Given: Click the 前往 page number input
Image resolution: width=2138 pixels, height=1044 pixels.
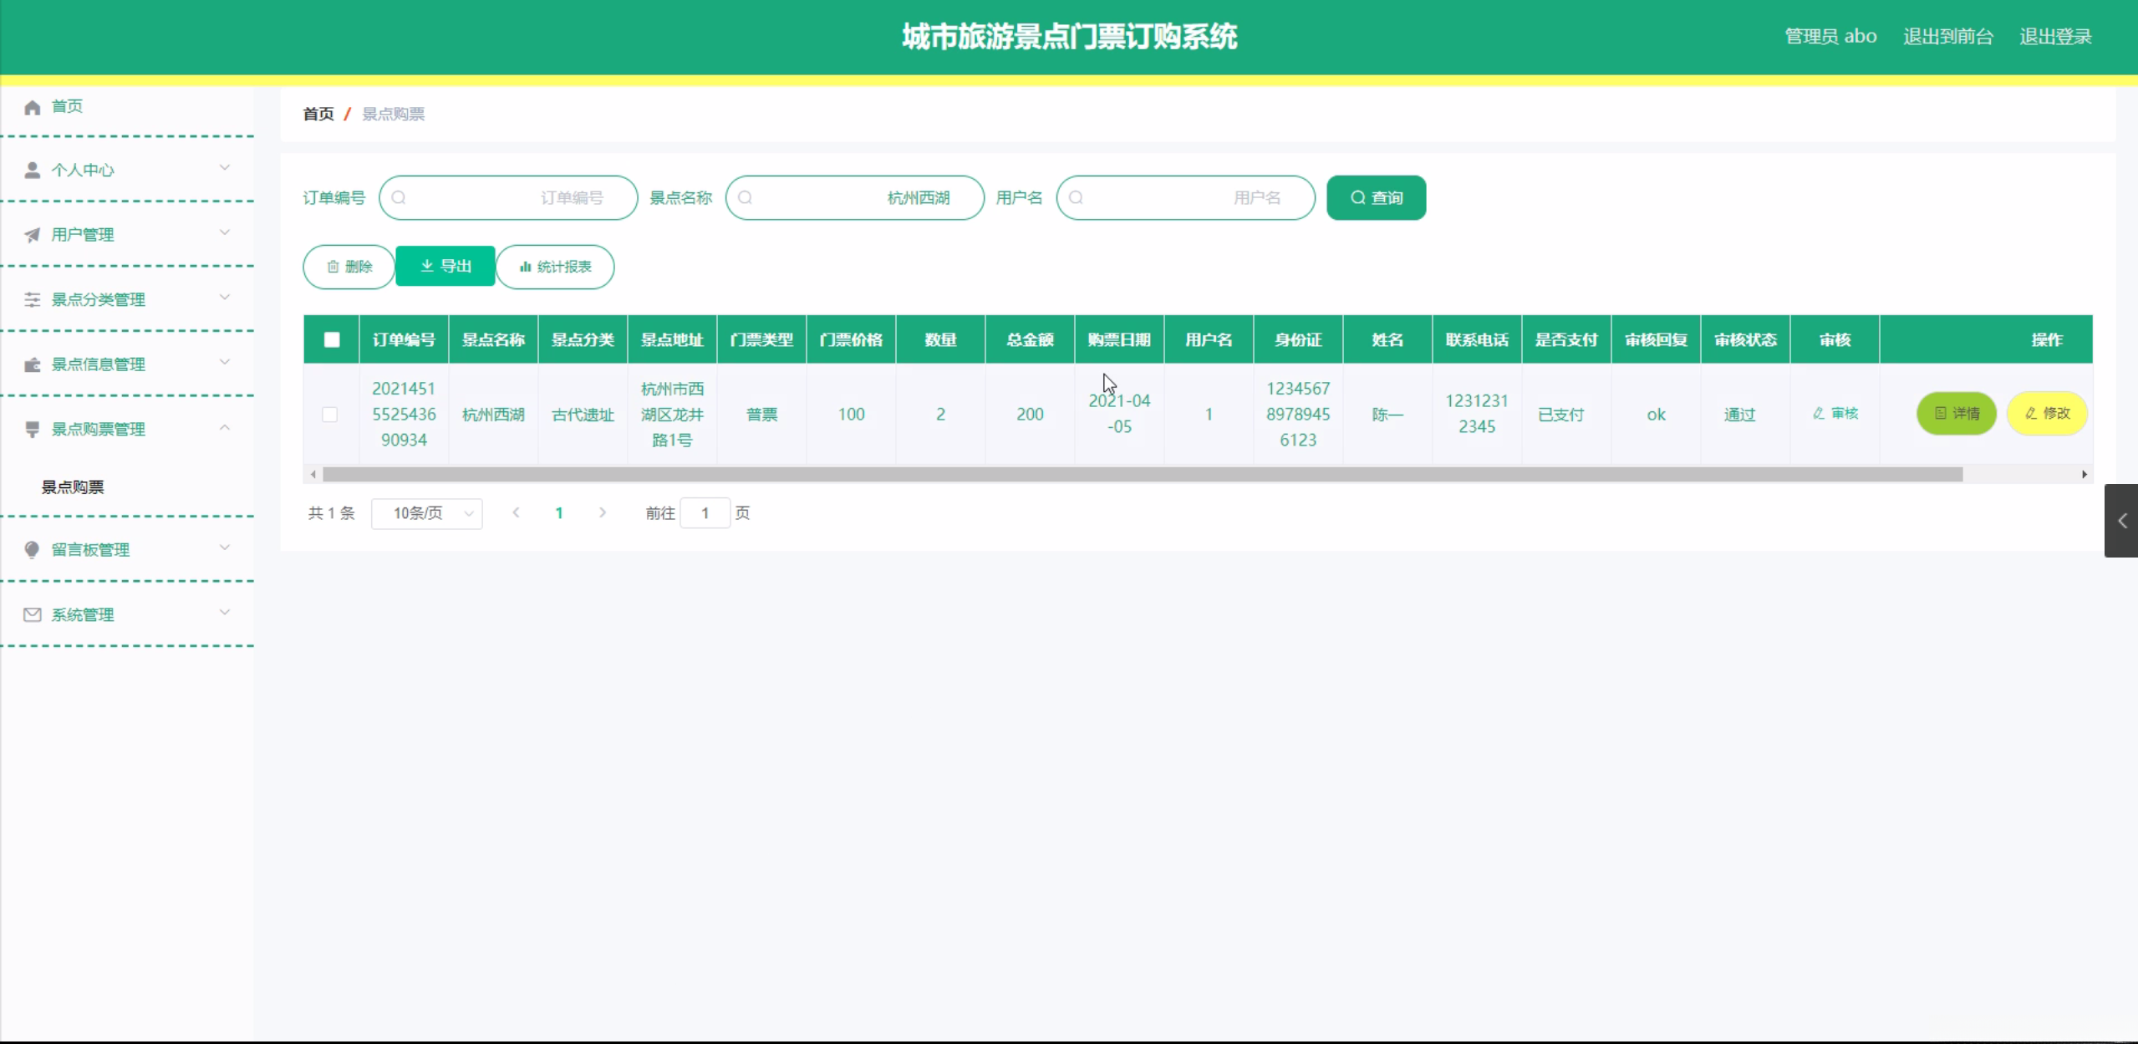Looking at the screenshot, I should [705, 513].
